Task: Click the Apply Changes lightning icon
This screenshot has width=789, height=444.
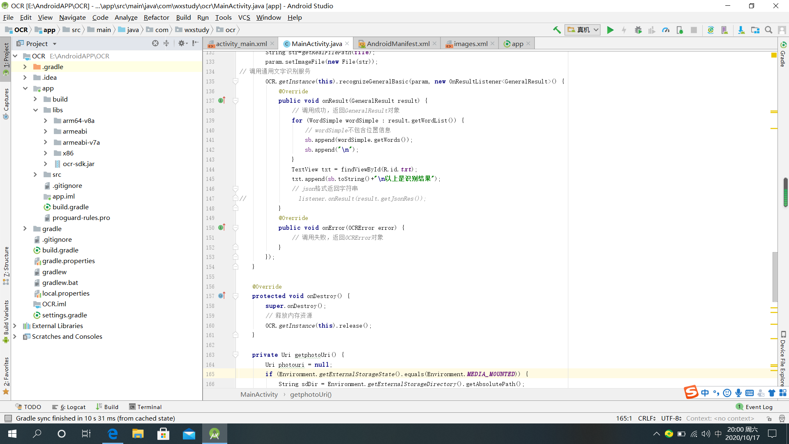Action: [624, 30]
